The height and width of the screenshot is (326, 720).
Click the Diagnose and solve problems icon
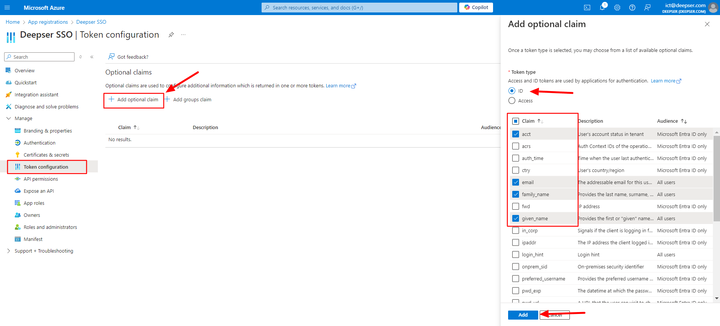[x=8, y=107]
